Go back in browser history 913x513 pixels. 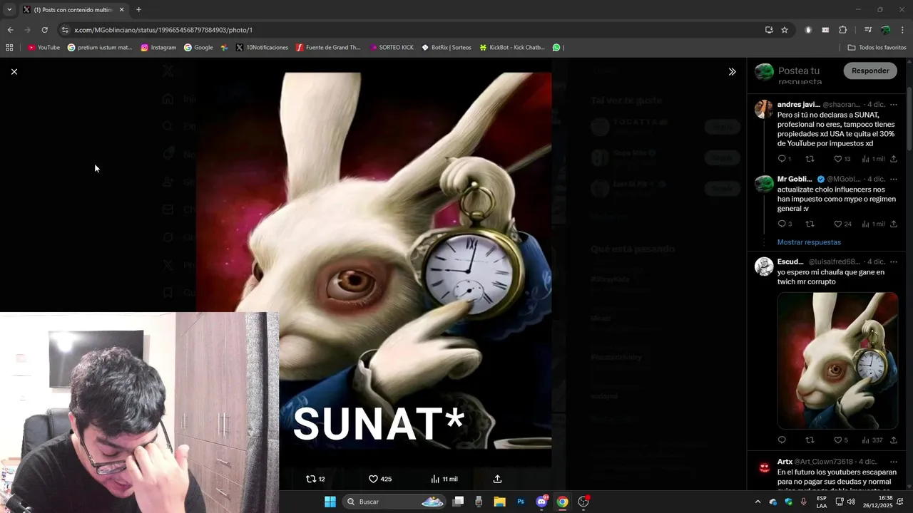[10, 30]
